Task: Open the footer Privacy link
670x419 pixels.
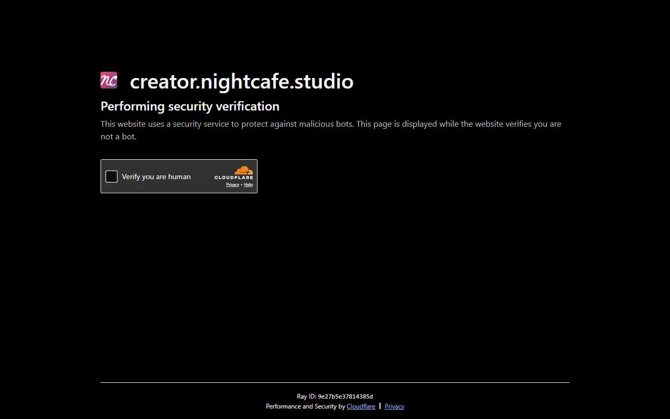Action: pyautogui.click(x=394, y=406)
